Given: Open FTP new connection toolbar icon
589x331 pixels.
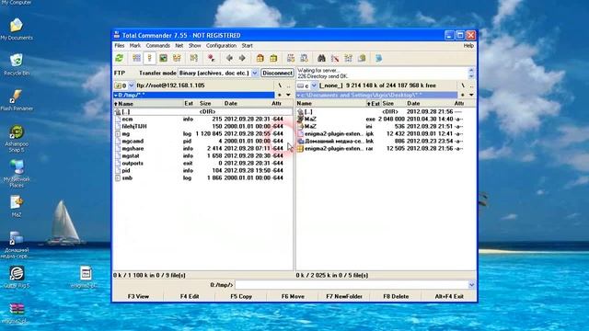Looking at the screenshot, I should pyautogui.click(x=304, y=58).
